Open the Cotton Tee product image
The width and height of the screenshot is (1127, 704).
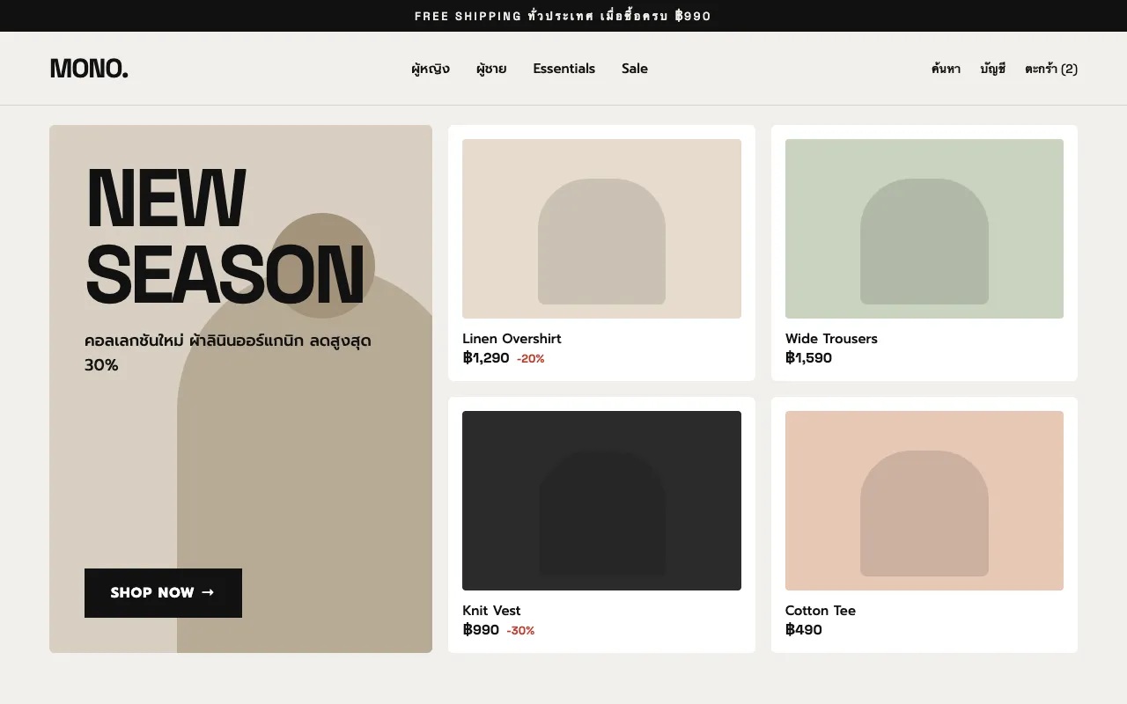tap(924, 501)
